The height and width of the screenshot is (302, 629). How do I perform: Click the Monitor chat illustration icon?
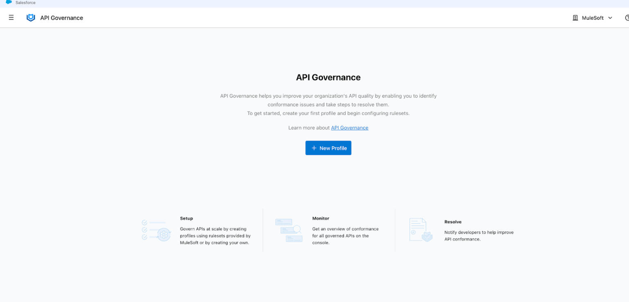pos(288,230)
